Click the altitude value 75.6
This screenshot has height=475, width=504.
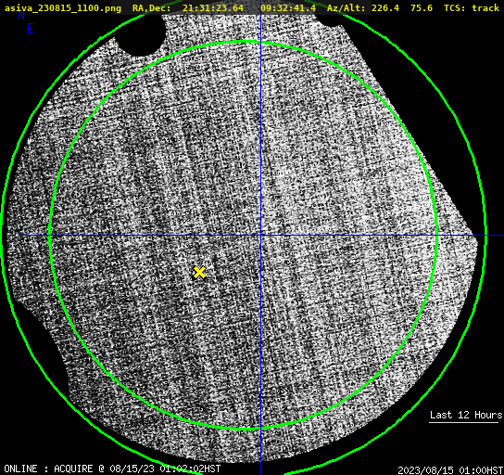[422, 7]
